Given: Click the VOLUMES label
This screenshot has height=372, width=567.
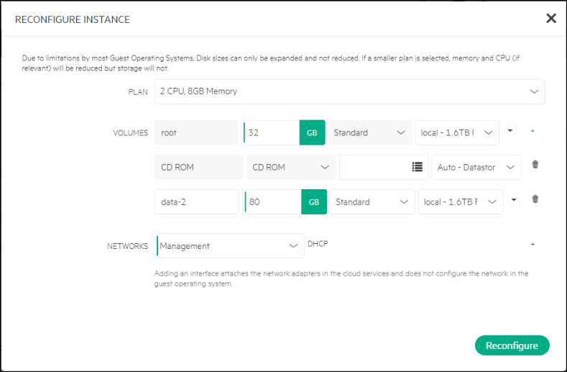Looking at the screenshot, I should (130, 133).
